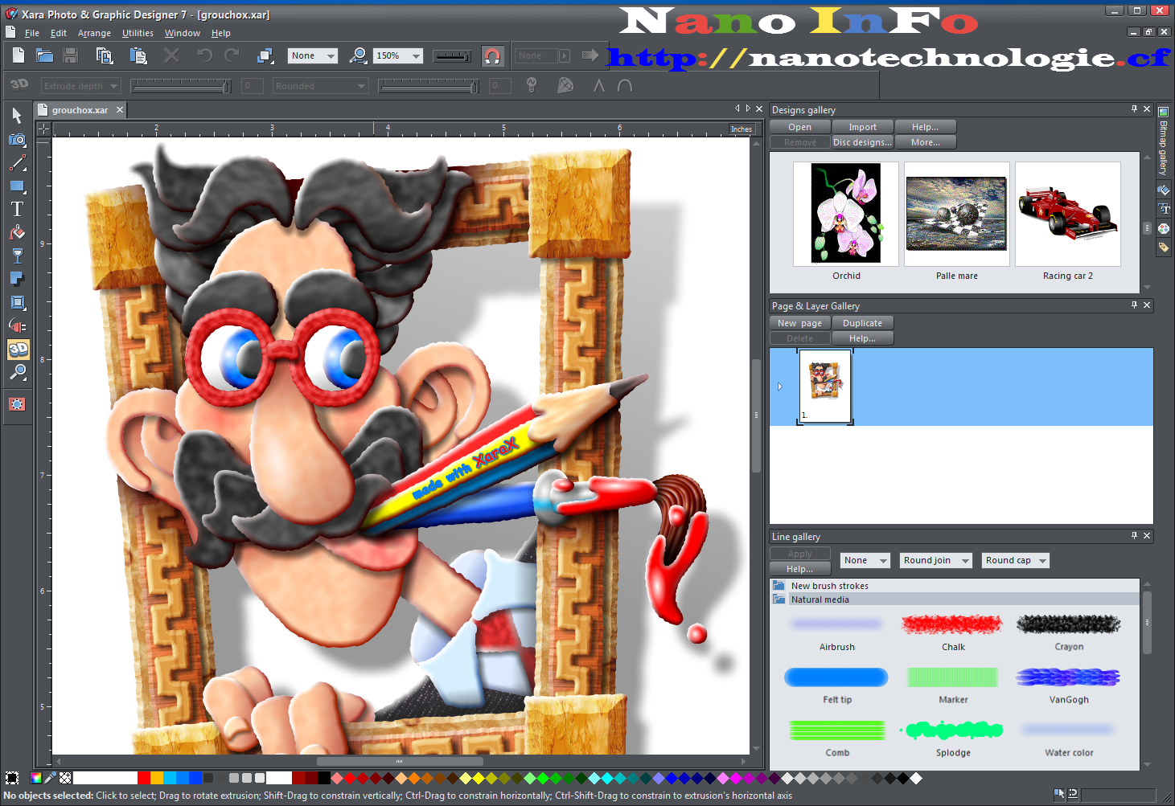1175x806 pixels.
Task: Click the More... button in Designs gallery
Action: pos(925,142)
